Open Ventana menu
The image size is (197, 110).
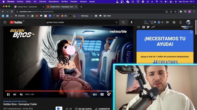pyautogui.click(x=83, y=2)
